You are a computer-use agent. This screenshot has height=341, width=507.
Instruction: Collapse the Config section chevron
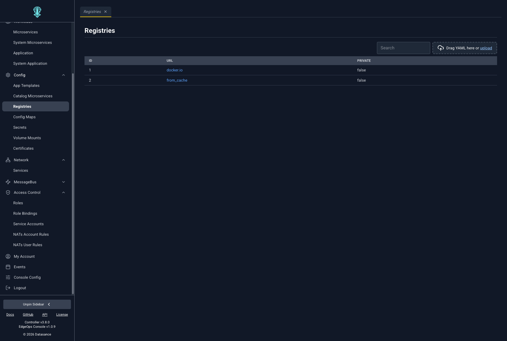coord(64,75)
